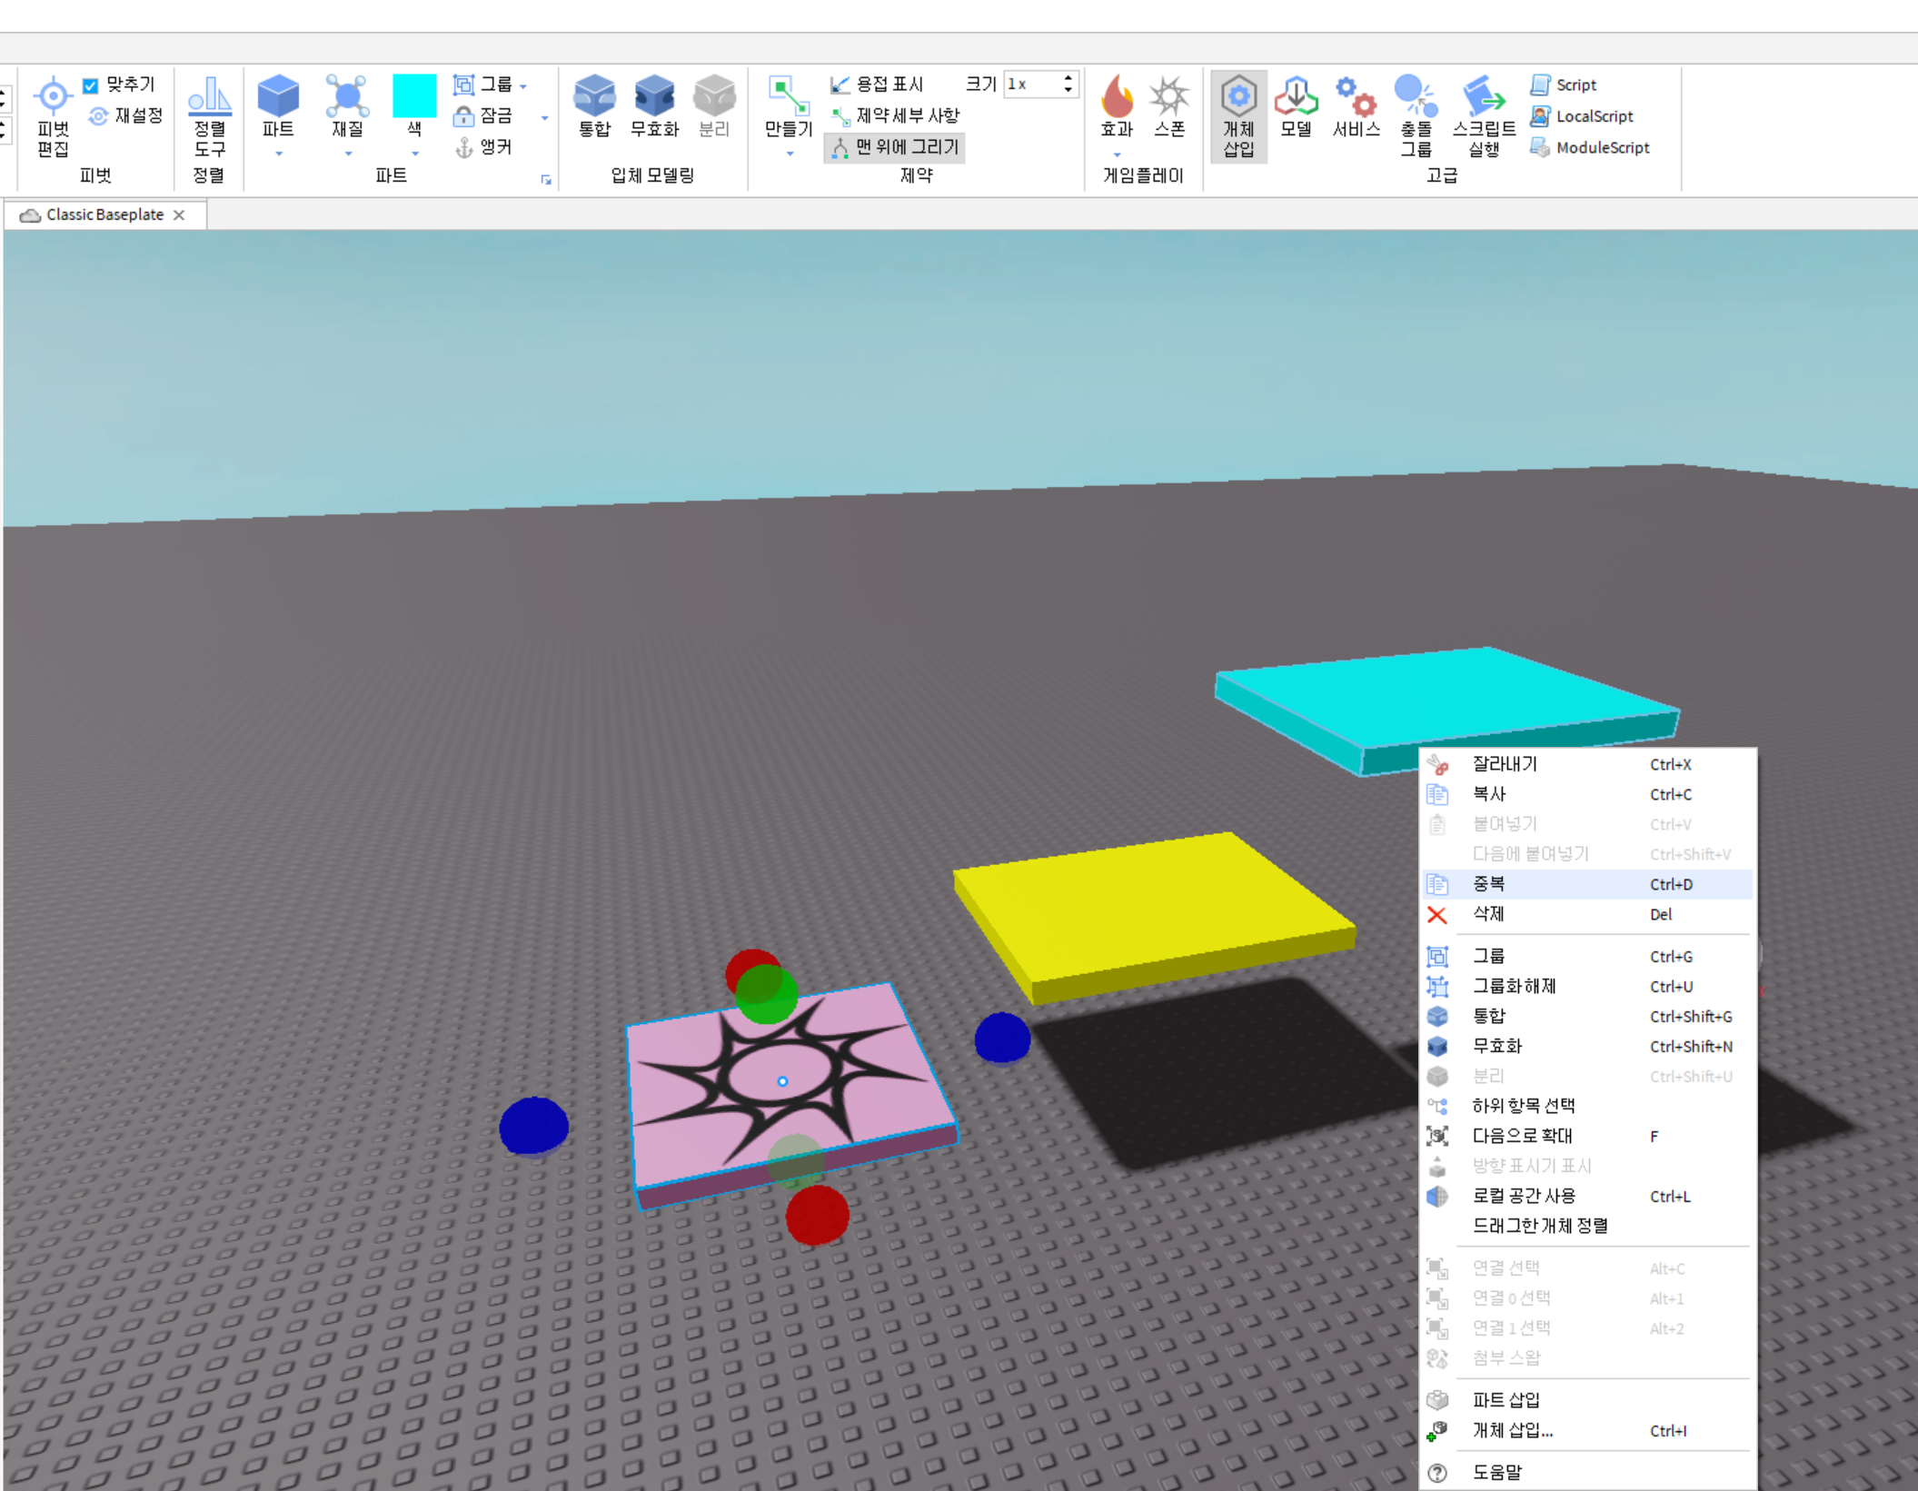Screen dimensions: 1918x1491
Task: Click the Pivot Edit (피벗 편집) icon
Action: (53, 96)
